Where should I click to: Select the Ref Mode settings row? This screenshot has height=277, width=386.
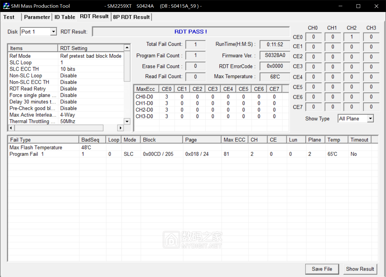click(66, 56)
